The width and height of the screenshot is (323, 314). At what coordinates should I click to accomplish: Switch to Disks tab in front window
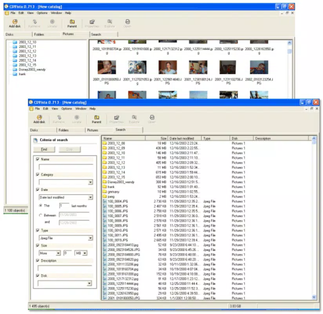coord(43,130)
